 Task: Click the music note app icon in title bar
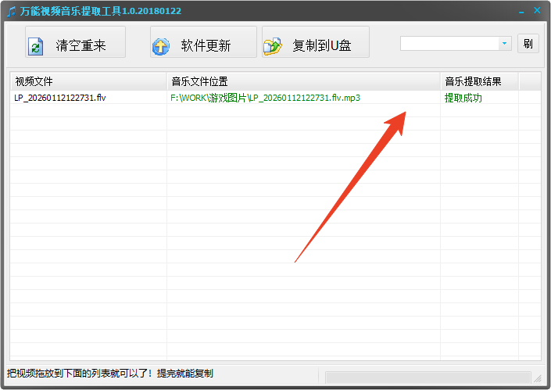point(11,10)
